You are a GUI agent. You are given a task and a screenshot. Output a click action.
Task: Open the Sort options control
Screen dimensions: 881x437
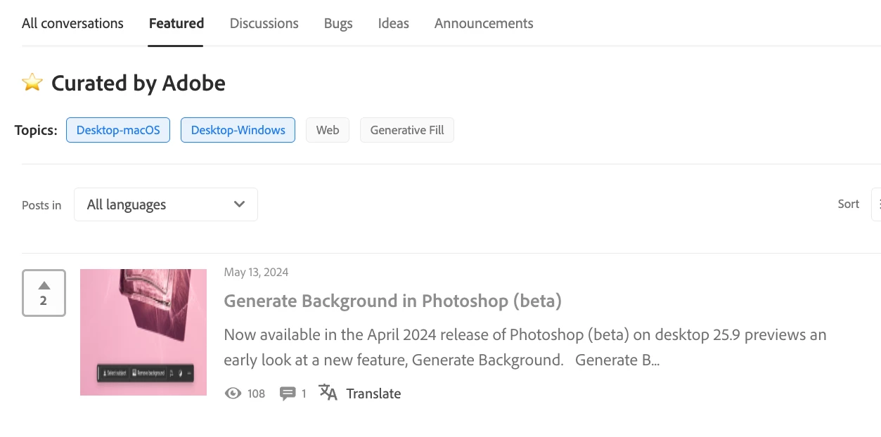coord(876,204)
